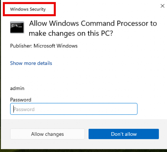Click the grey Password placeholder text

pos(24,109)
